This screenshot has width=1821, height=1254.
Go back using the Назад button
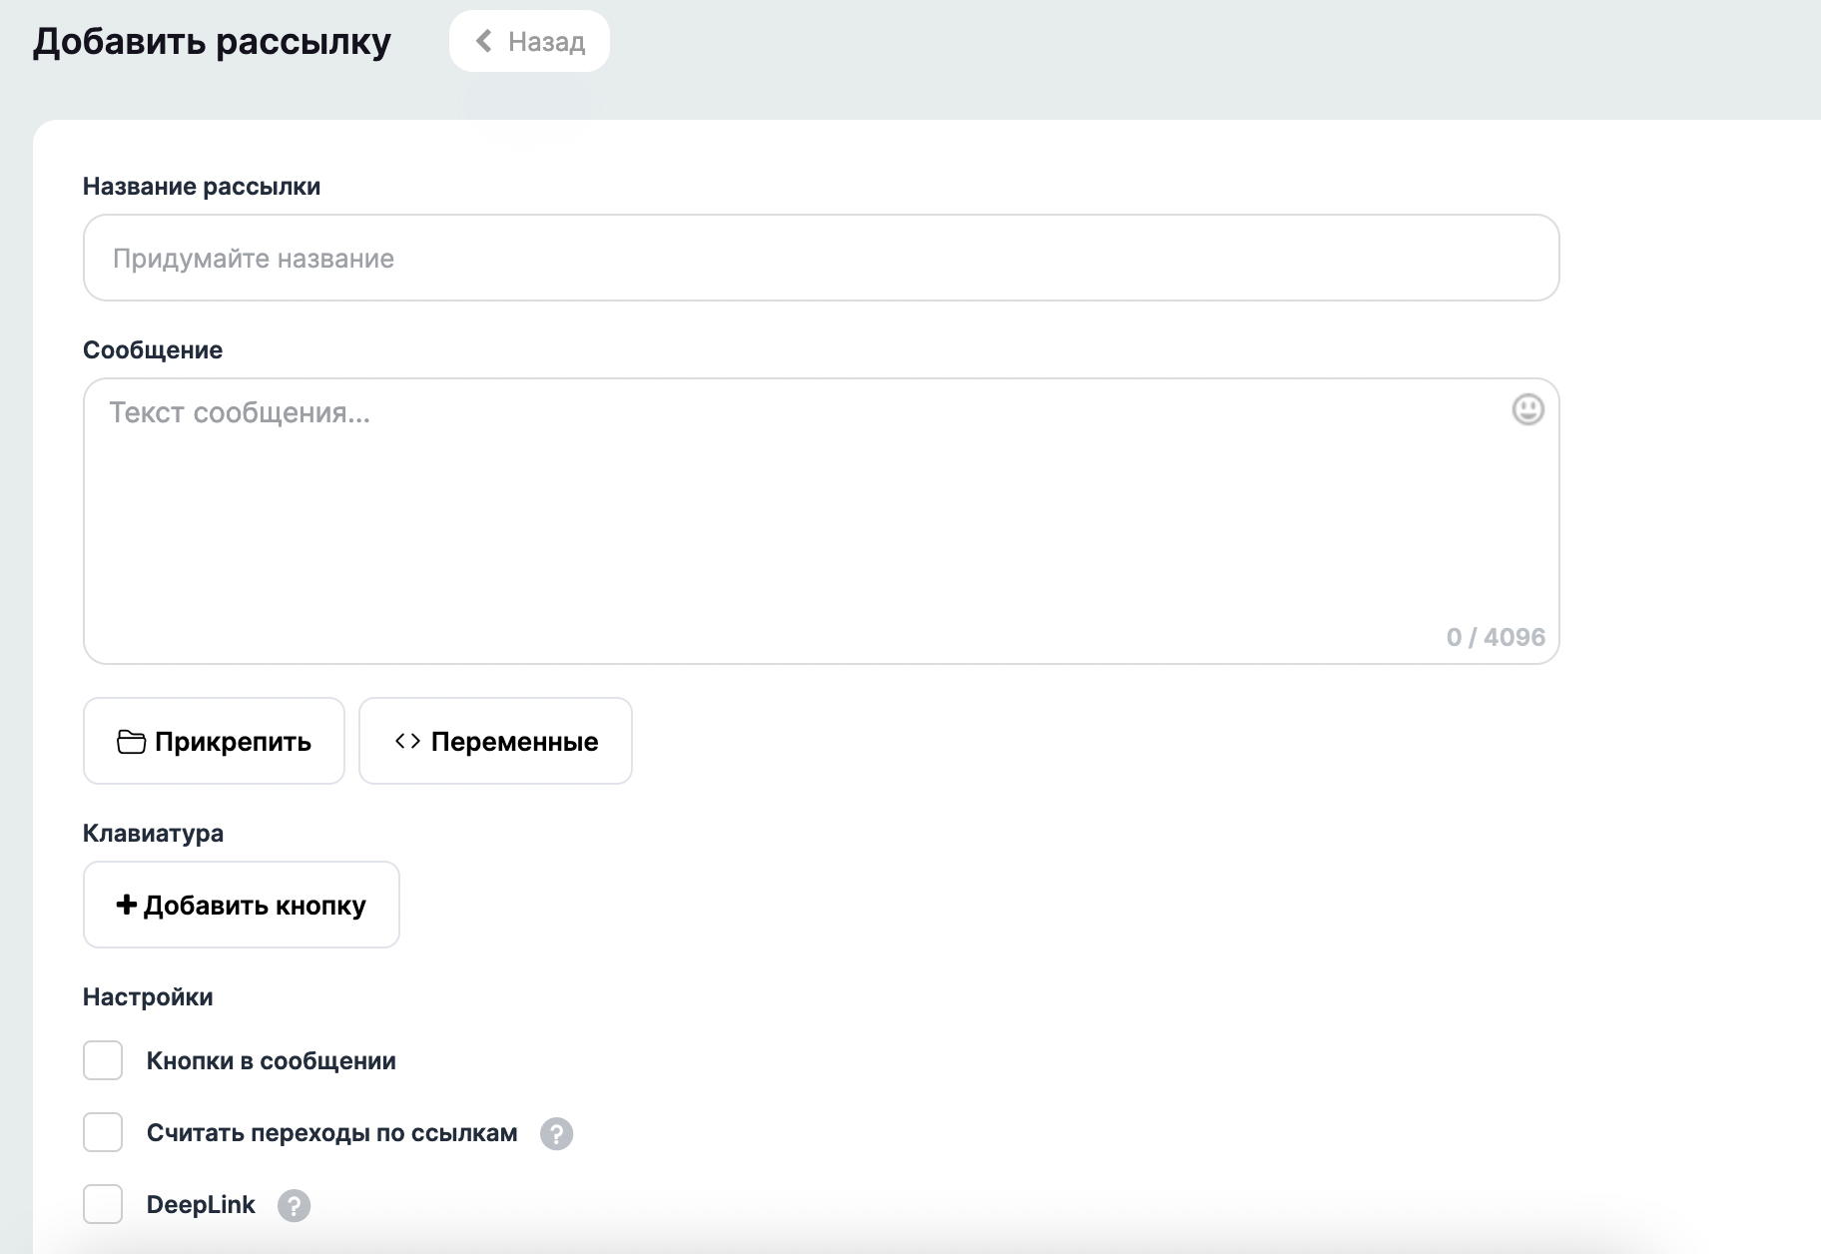[x=529, y=41]
